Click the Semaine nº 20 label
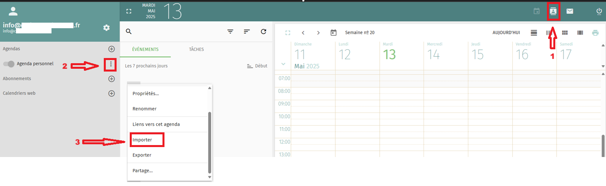 click(360, 33)
